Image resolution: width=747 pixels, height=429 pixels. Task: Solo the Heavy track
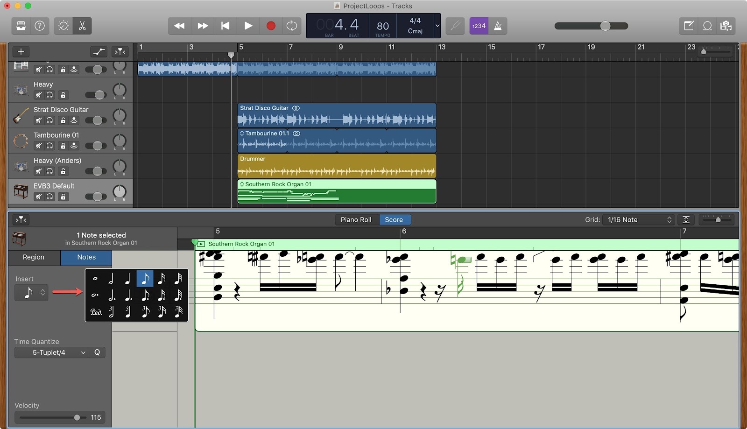click(x=50, y=95)
